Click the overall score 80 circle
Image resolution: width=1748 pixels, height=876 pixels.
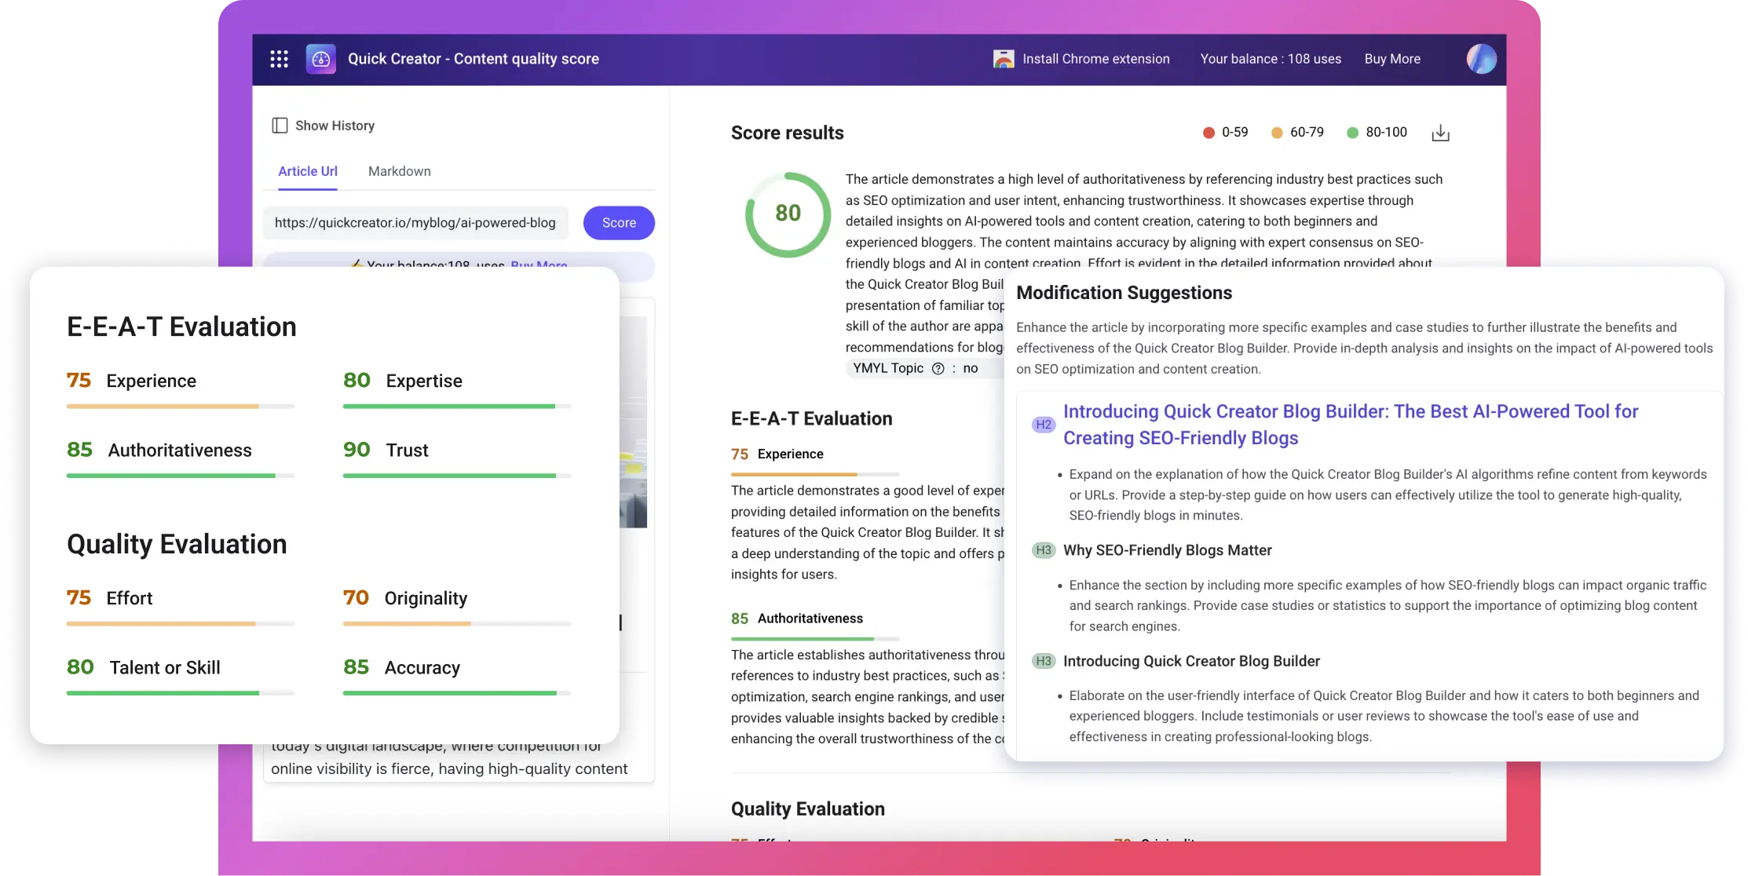click(x=788, y=214)
